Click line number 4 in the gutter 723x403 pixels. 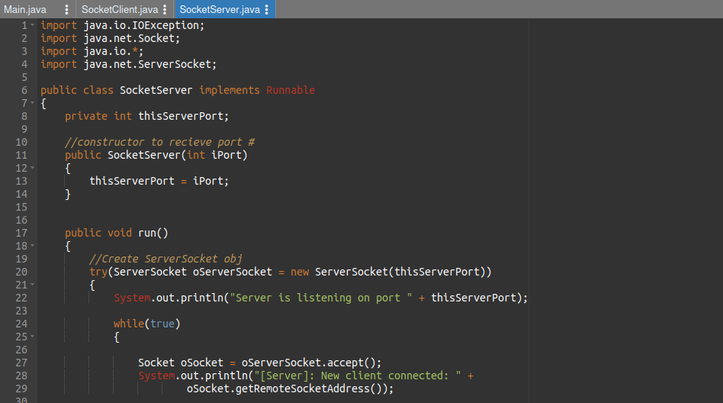tap(24, 64)
